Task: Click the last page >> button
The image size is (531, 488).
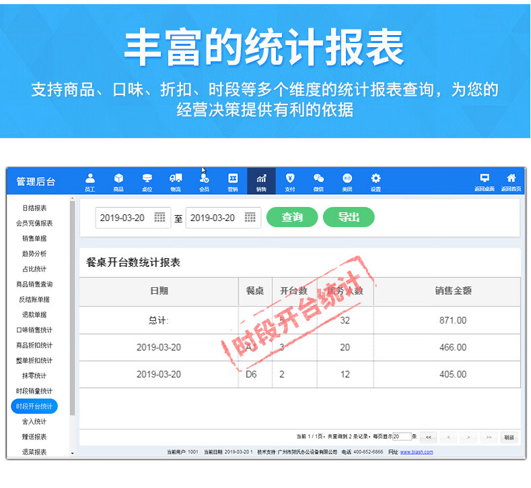Action: point(489,437)
